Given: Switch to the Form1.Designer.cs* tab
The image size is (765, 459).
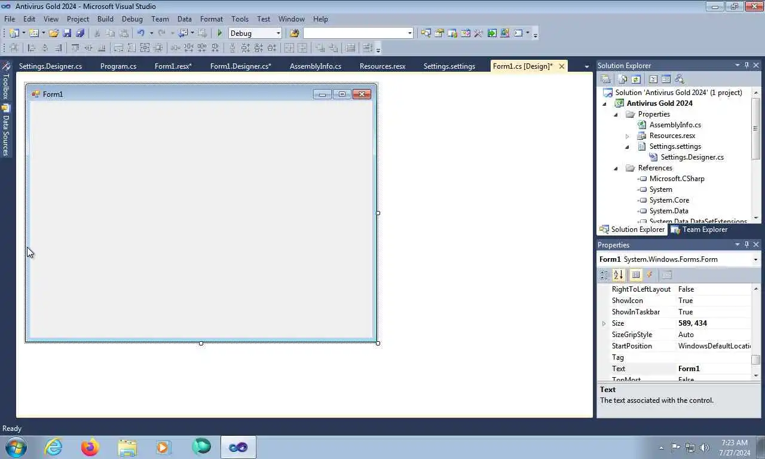Looking at the screenshot, I should tap(240, 66).
